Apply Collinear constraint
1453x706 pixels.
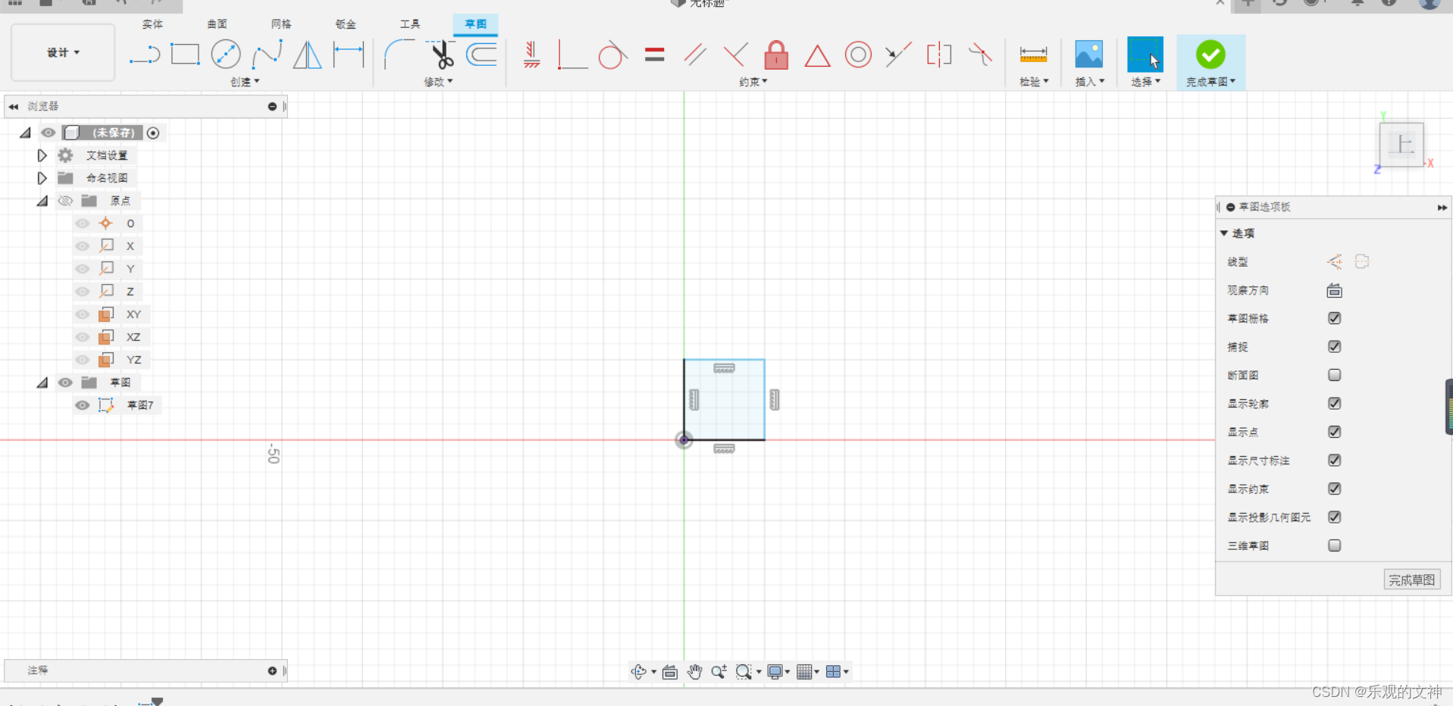pos(898,55)
